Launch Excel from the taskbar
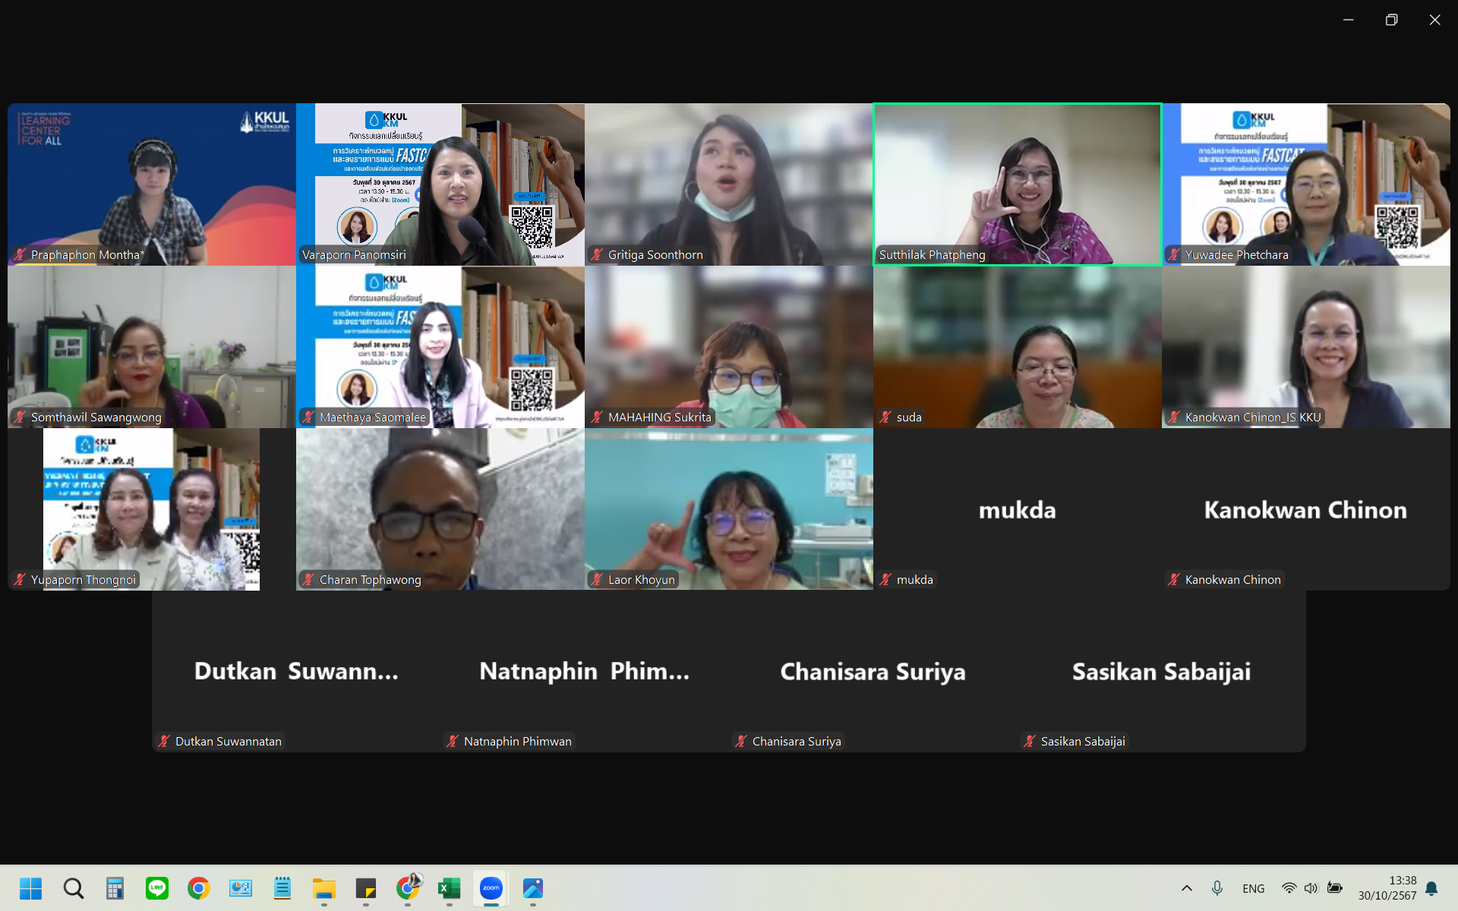 point(450,887)
